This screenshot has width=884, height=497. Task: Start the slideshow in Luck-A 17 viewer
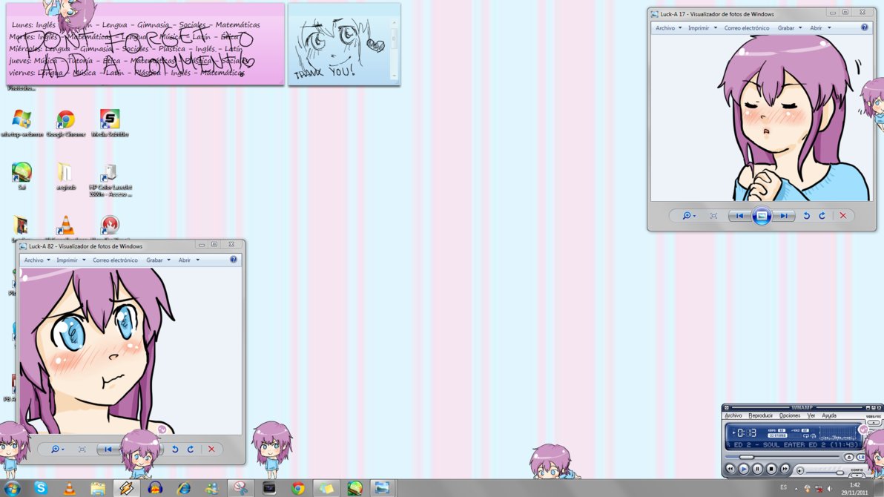pyautogui.click(x=761, y=216)
